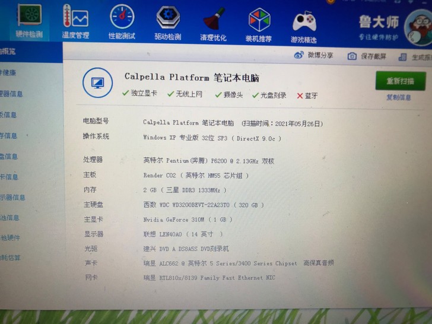The height and width of the screenshot is (324, 432).
Task: Click the Nvidia GeForce 310M value
Action: click(188, 220)
